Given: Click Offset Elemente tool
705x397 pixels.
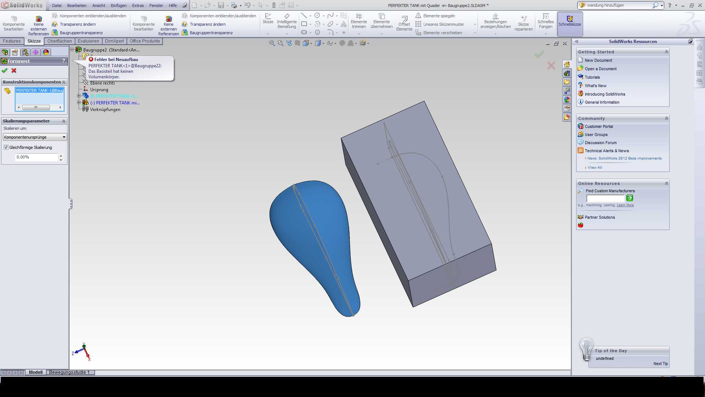Looking at the screenshot, I should point(404,24).
